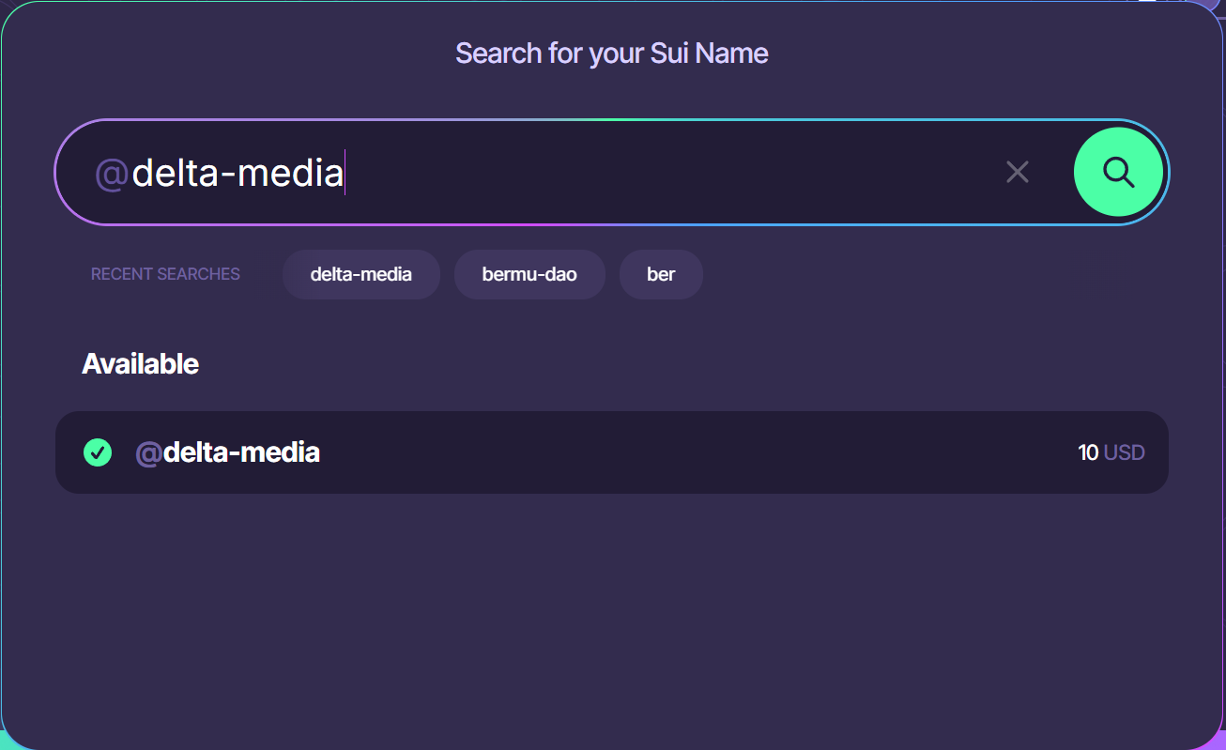Tap the USD currency text on the result
1226x750 pixels.
1124,452
